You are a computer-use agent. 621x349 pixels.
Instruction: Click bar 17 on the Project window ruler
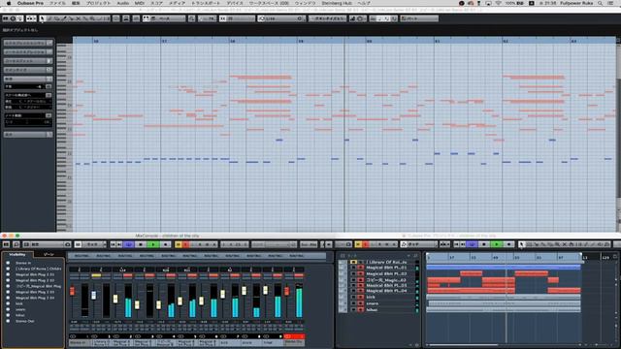pyautogui.click(x=451, y=257)
